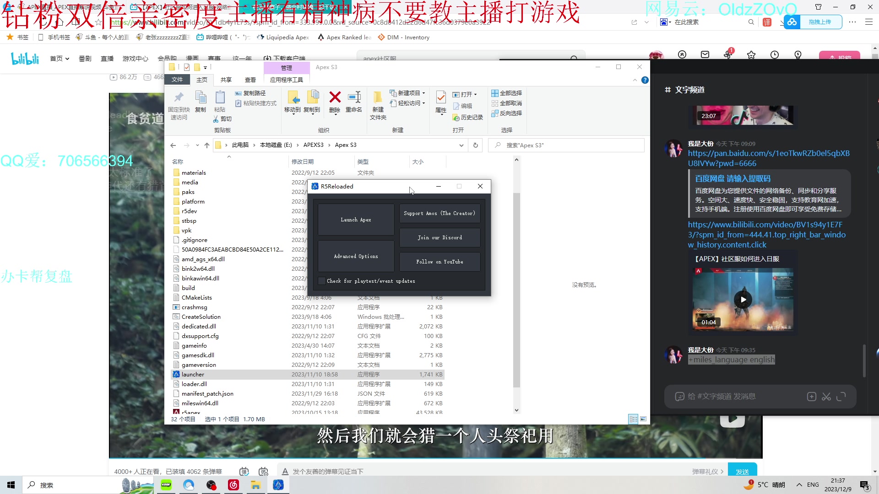Image resolution: width=879 pixels, height=494 pixels.
Task: Click the Apex S3 search box
Action: [x=566, y=145]
